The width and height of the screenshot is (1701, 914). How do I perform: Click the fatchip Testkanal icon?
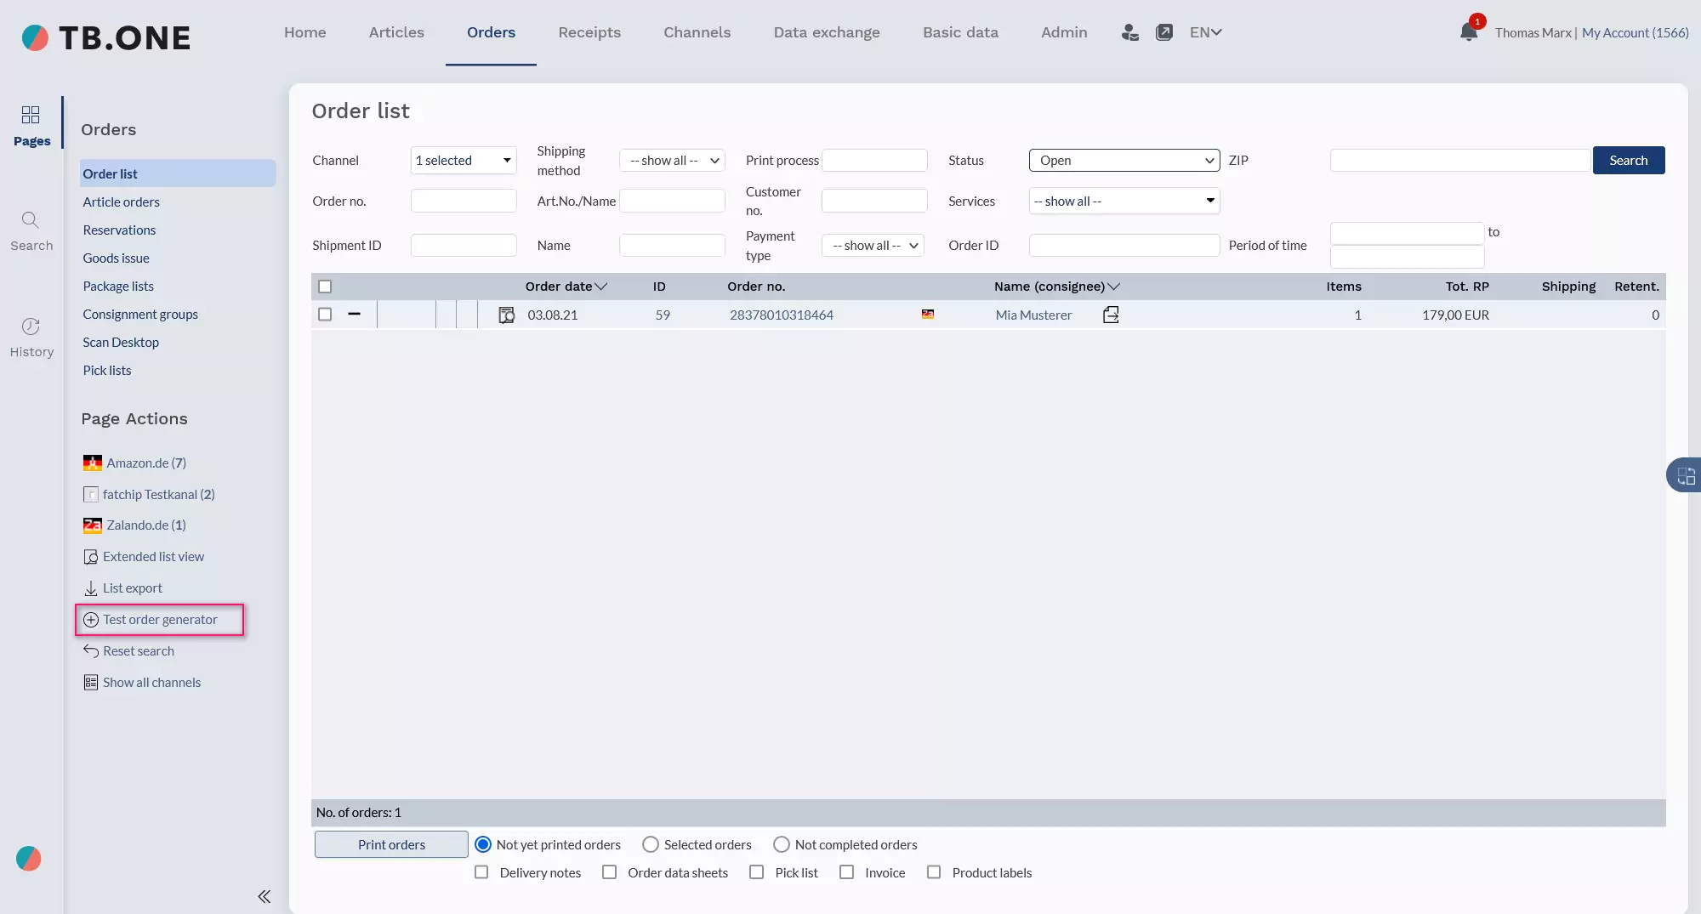[91, 495]
